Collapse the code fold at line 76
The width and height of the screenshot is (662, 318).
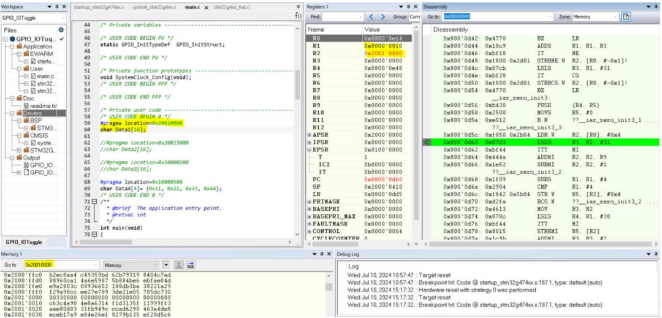click(x=94, y=235)
